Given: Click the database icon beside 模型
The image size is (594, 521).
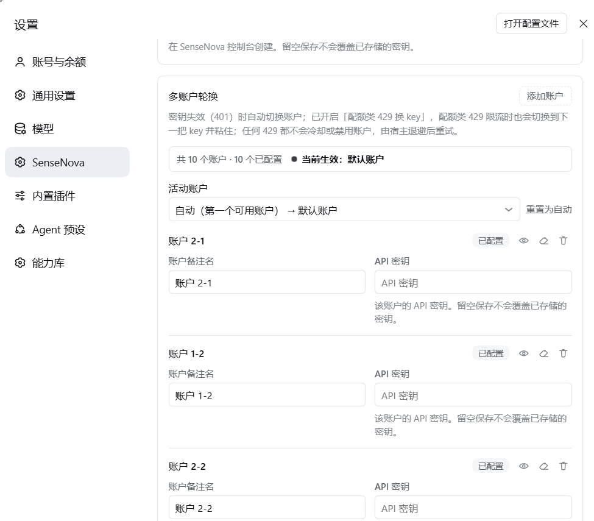Looking at the screenshot, I should coord(20,129).
